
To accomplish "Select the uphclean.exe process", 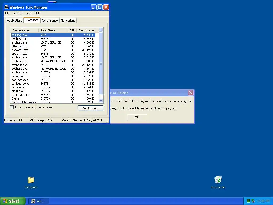I will click(53, 95).
